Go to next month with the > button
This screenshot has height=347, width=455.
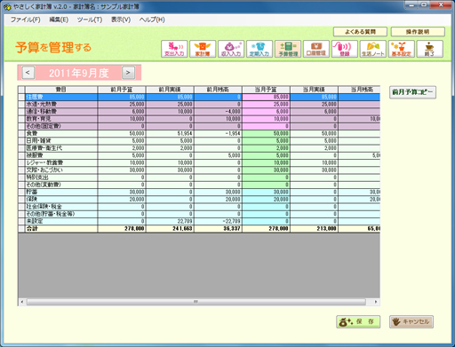pos(128,73)
